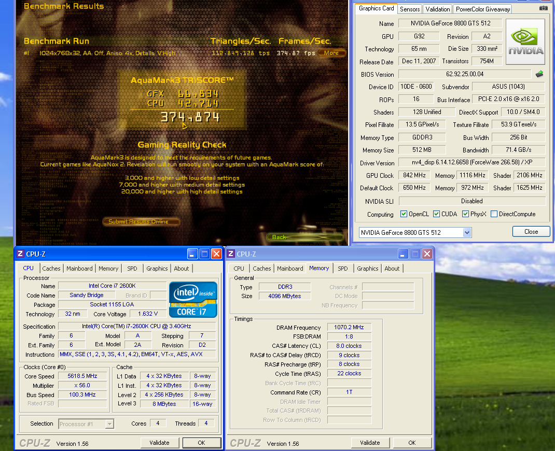Image resolution: width=555 pixels, height=451 pixels.
Task: Open the GPU selection dropdown in GPU-Z
Action: pos(467,232)
